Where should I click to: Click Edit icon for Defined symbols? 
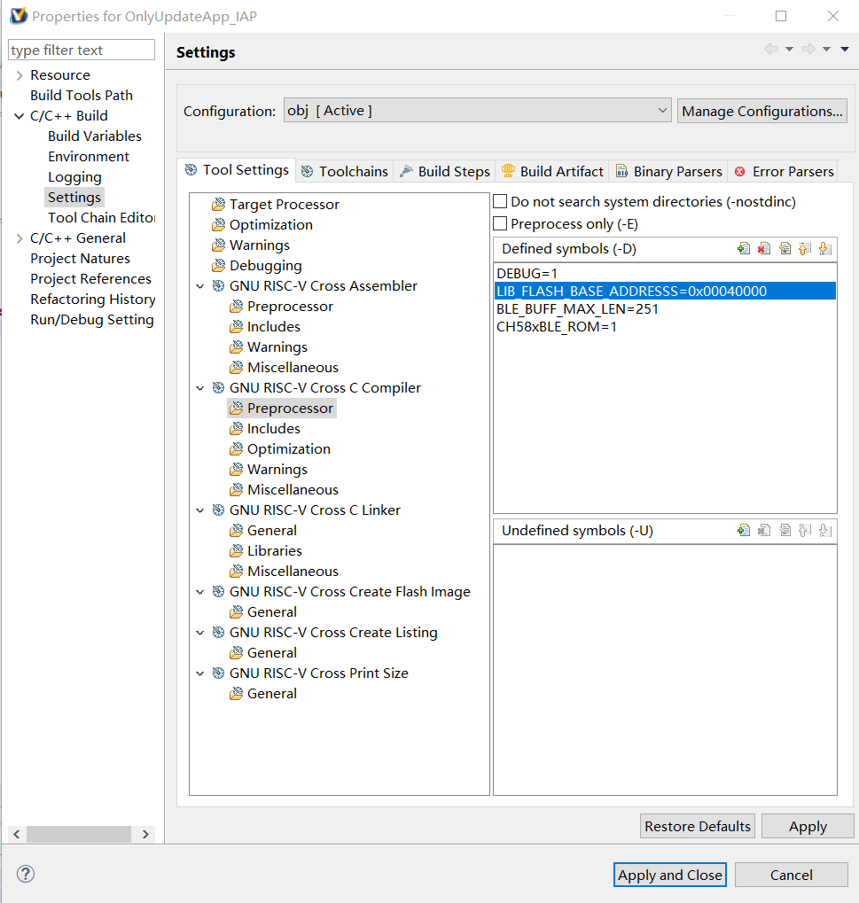point(785,249)
